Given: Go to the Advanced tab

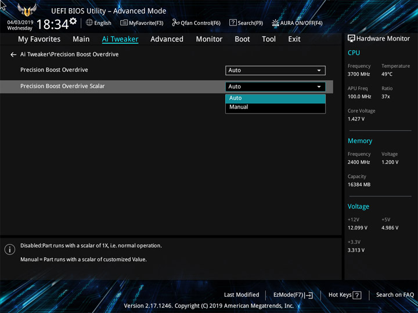Looking at the screenshot, I should point(167,39).
